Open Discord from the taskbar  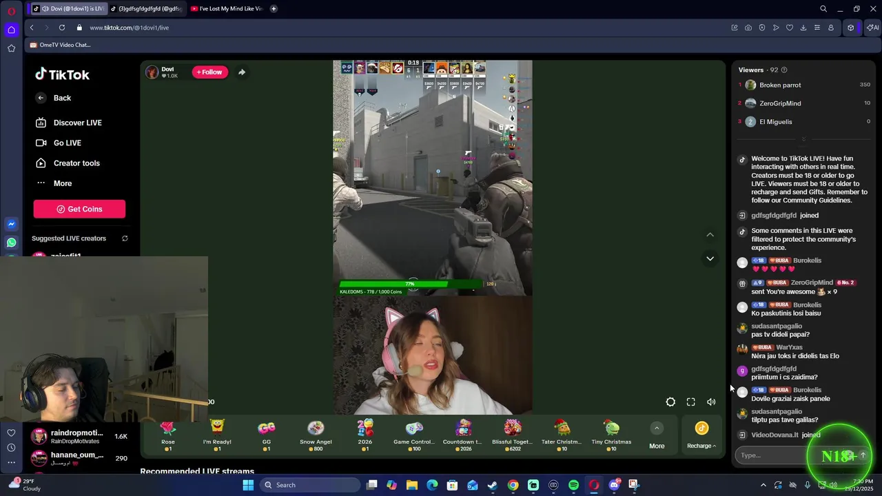(x=614, y=485)
